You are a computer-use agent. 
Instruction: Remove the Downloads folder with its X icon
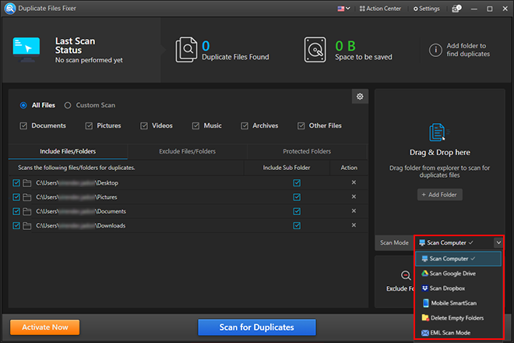354,225
